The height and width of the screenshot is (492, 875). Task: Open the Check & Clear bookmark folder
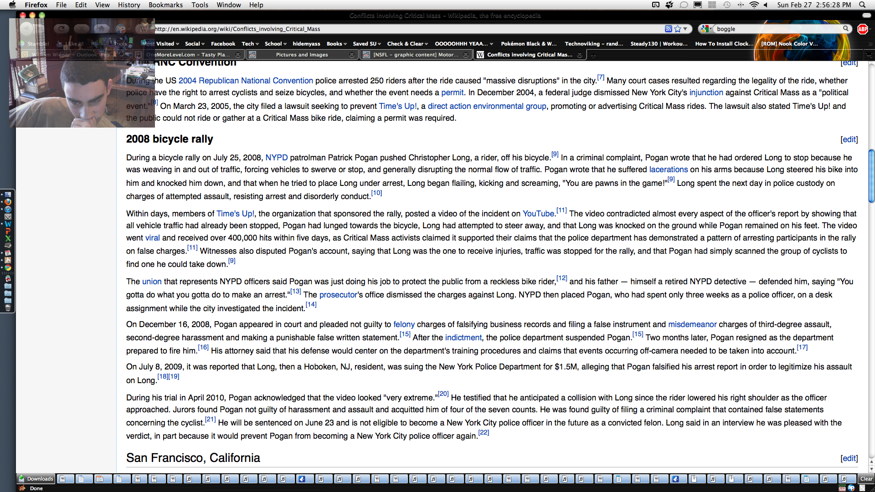[x=407, y=44]
